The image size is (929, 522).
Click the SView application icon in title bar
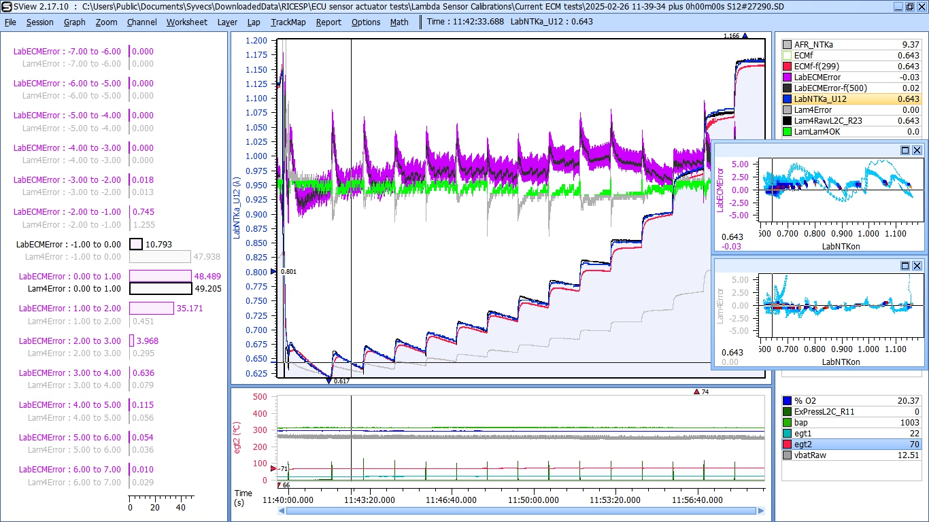(6, 6)
